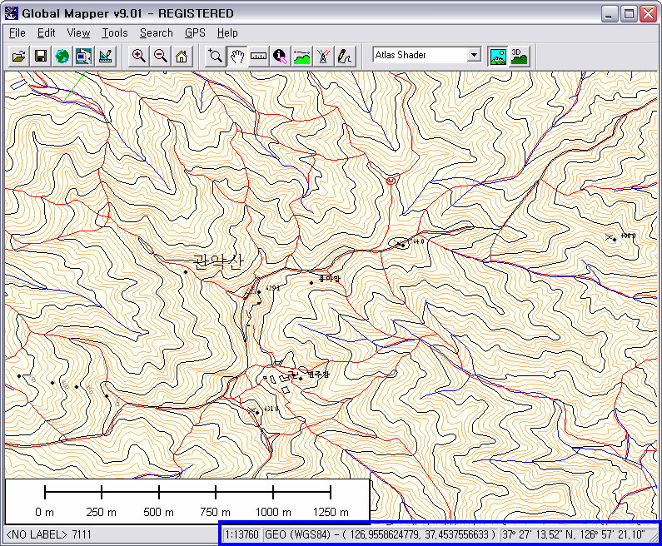Click the Zoom Out magnifier icon

point(161,56)
